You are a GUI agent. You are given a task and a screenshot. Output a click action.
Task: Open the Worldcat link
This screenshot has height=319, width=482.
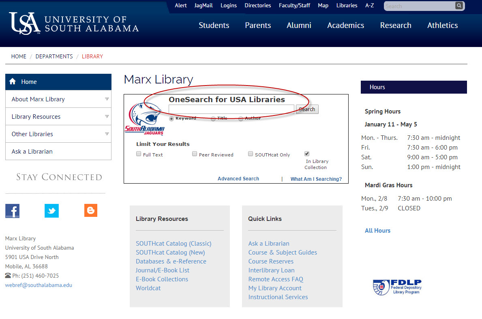coord(148,288)
